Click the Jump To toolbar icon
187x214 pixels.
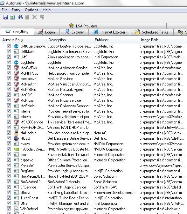[42, 17]
